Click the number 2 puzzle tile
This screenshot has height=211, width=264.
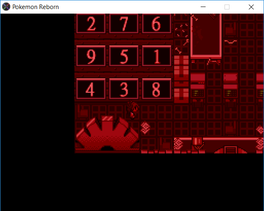pos(91,23)
